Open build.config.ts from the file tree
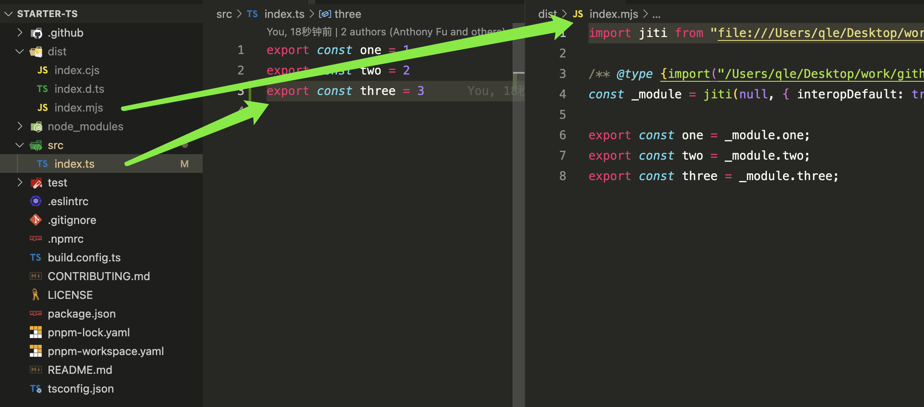924x407 pixels. tap(84, 258)
